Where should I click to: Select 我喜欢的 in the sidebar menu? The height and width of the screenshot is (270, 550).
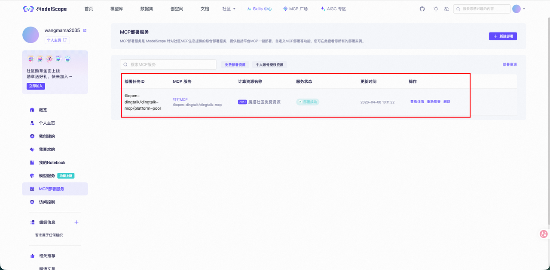point(55,150)
